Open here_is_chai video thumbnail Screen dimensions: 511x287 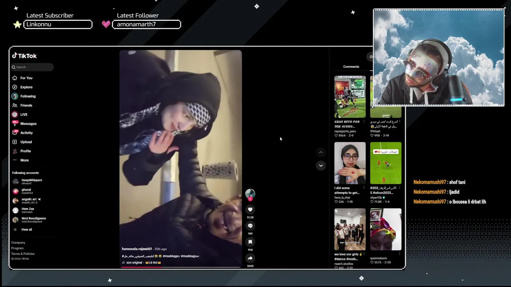(x=350, y=163)
